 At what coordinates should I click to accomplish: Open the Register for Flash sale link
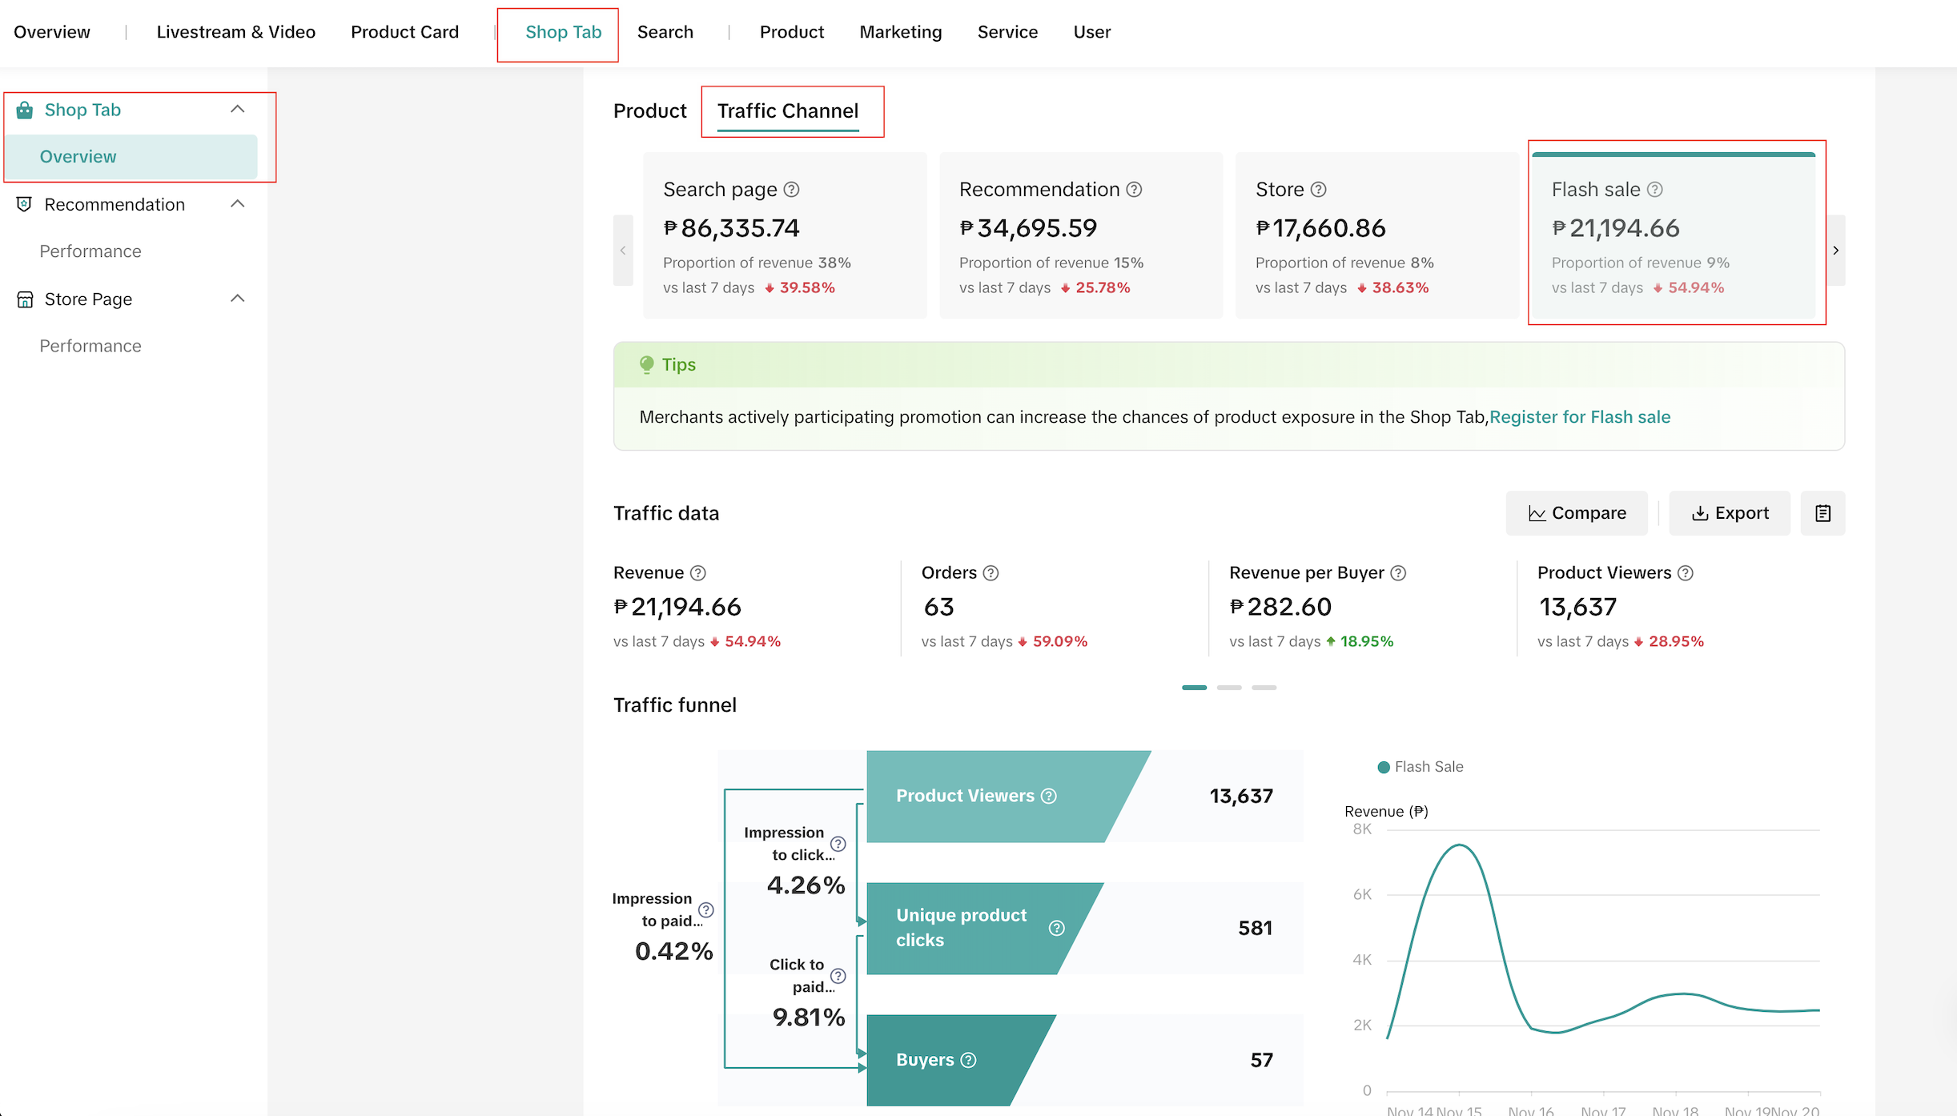click(1580, 417)
